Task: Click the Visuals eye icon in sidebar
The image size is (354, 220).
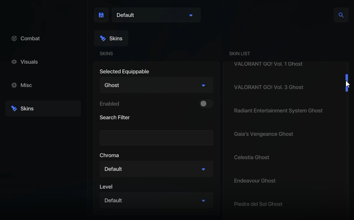Action: coord(14,62)
